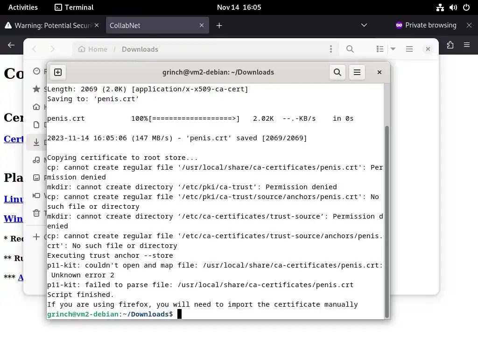
Task: Click the power icon in top bar
Action: 466,7
